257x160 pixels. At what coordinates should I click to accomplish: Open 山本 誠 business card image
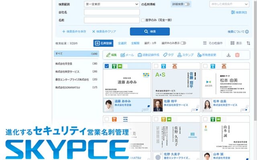click(x=226, y=137)
